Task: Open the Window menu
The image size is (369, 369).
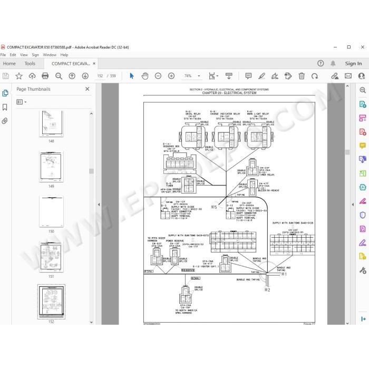Action: pos(50,55)
